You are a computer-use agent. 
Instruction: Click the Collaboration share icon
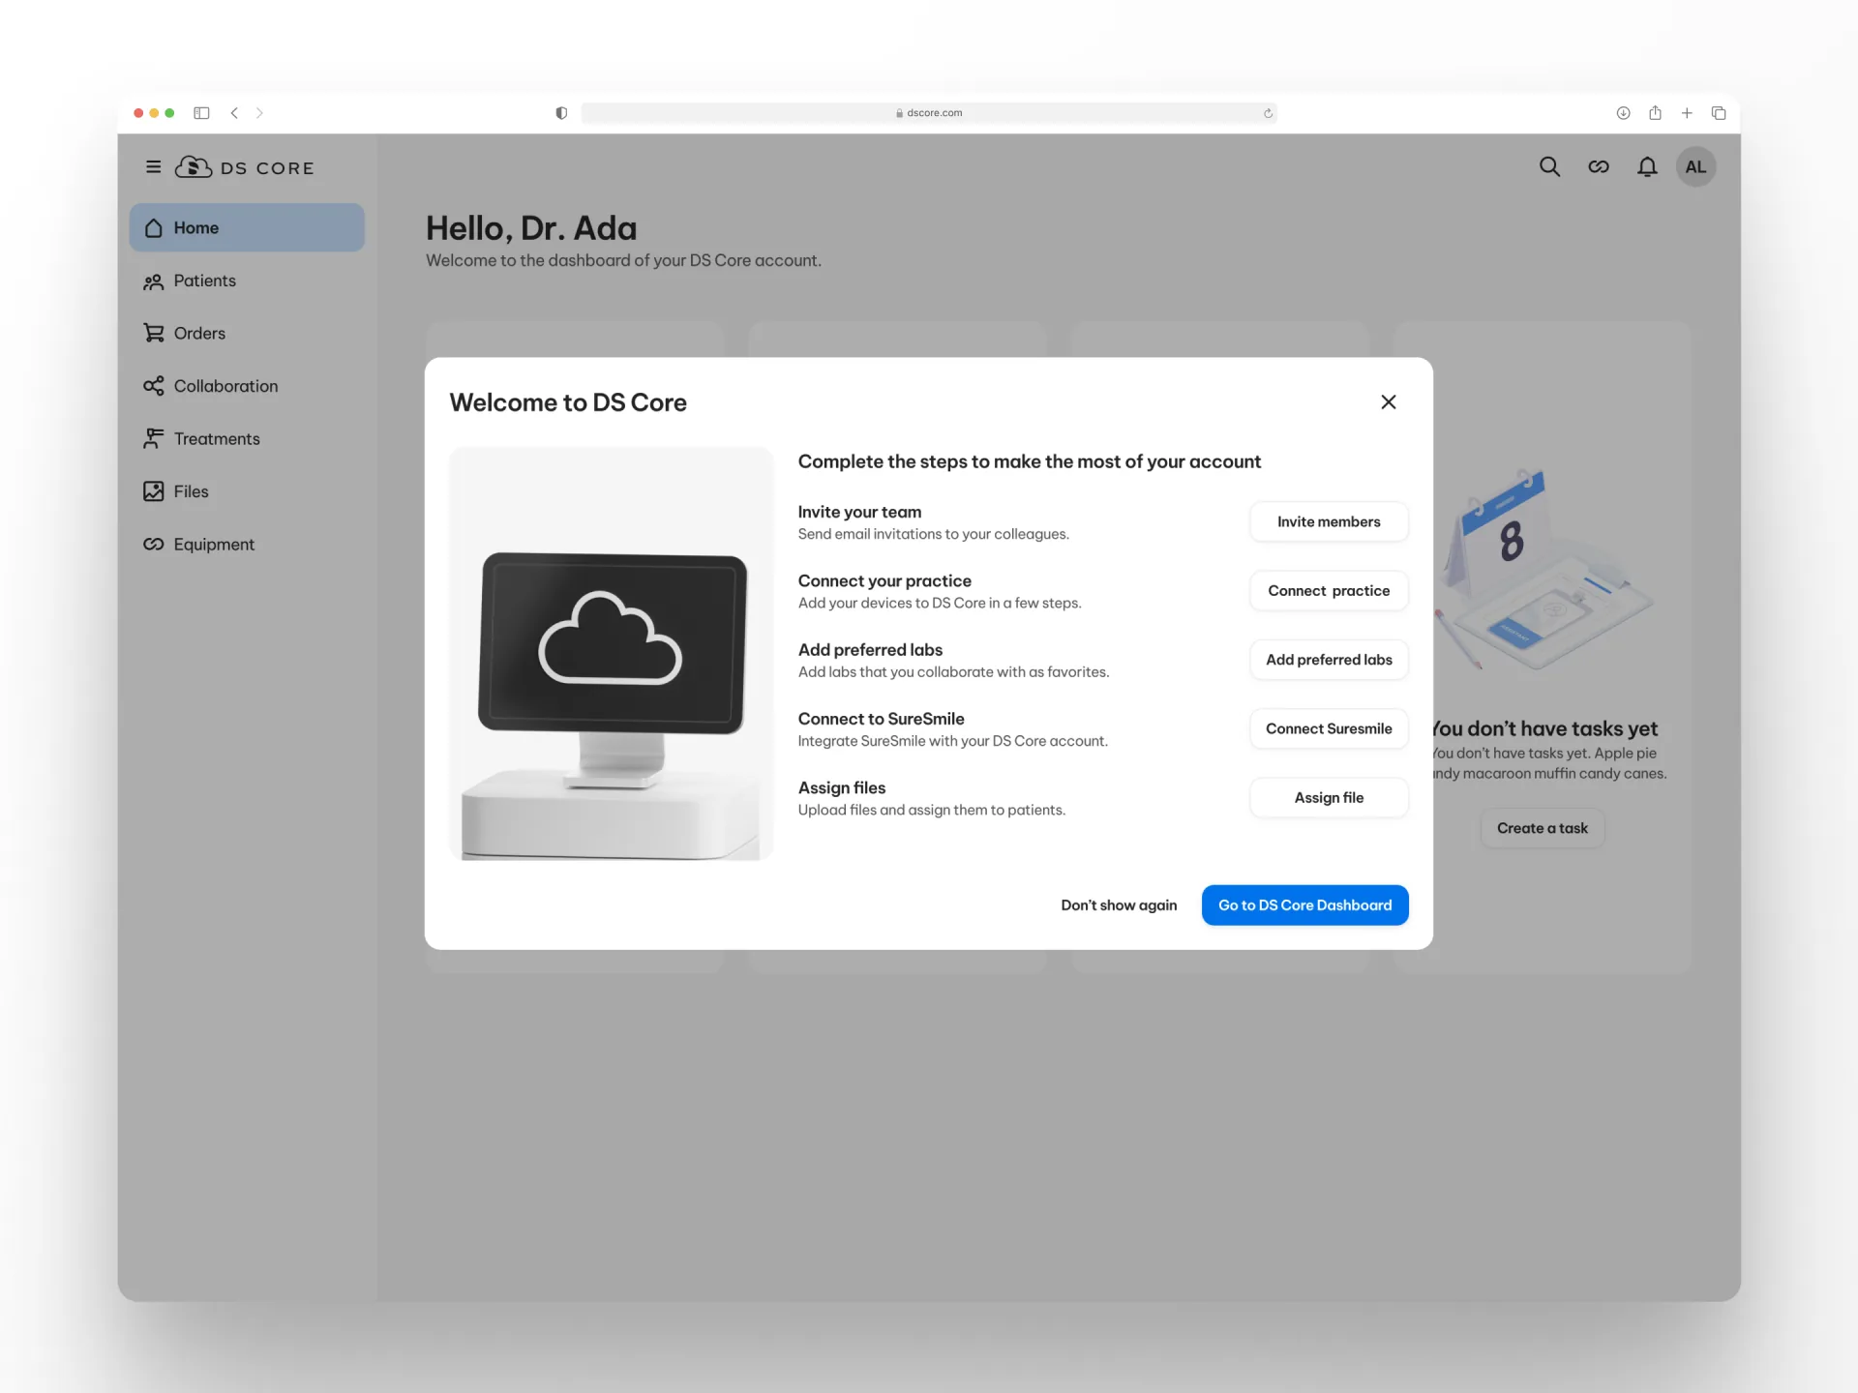(x=153, y=386)
